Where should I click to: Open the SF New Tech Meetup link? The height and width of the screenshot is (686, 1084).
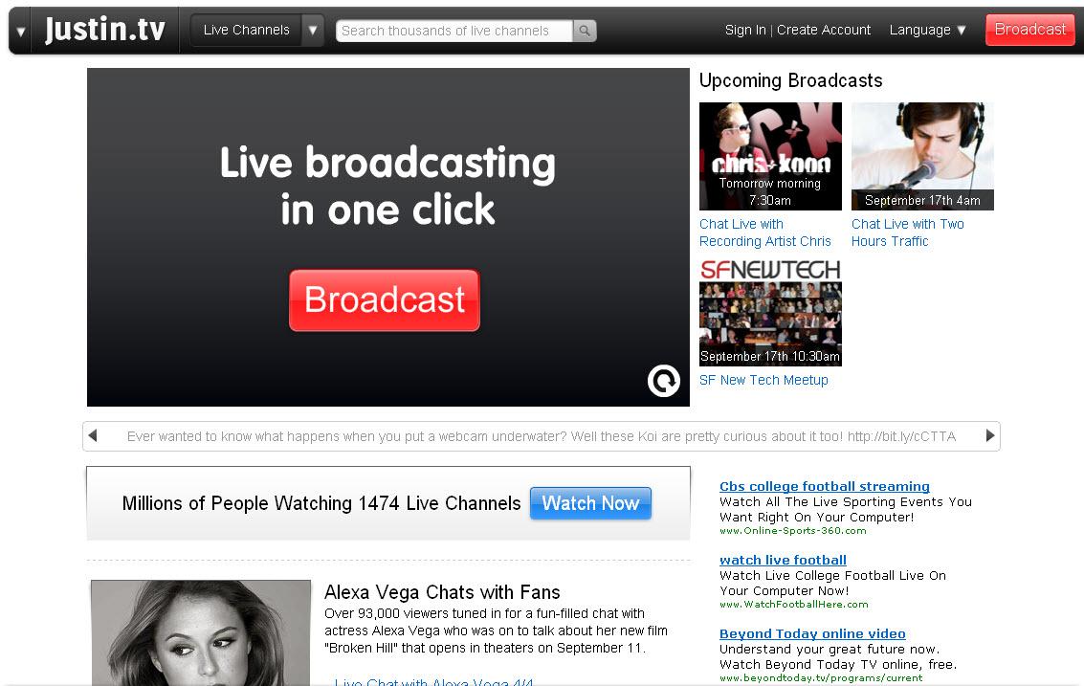763,380
